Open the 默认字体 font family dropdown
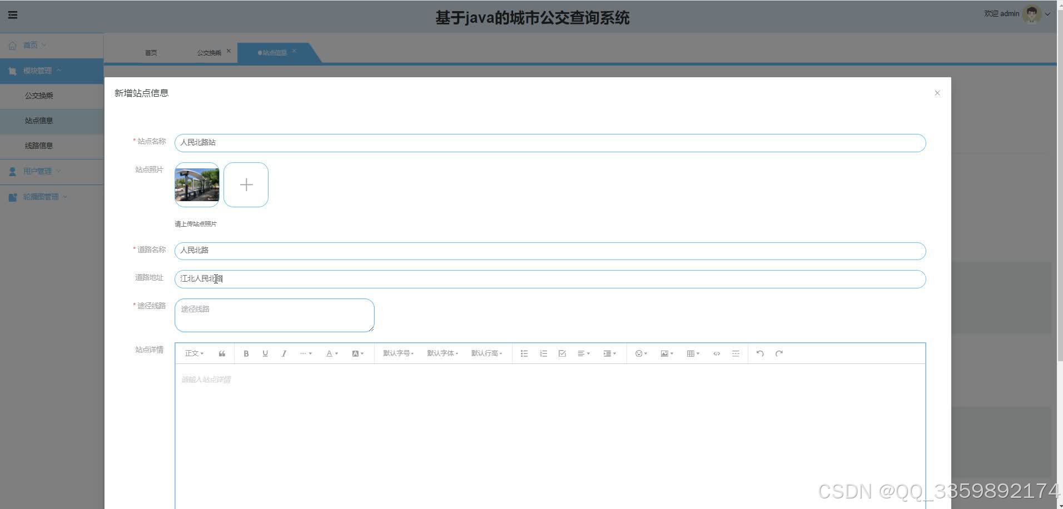Viewport: 1063px width, 509px height. click(x=443, y=353)
